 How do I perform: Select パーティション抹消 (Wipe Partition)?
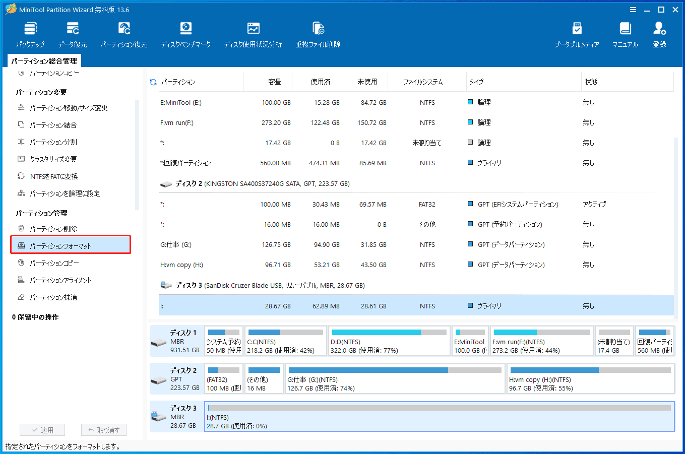click(54, 297)
